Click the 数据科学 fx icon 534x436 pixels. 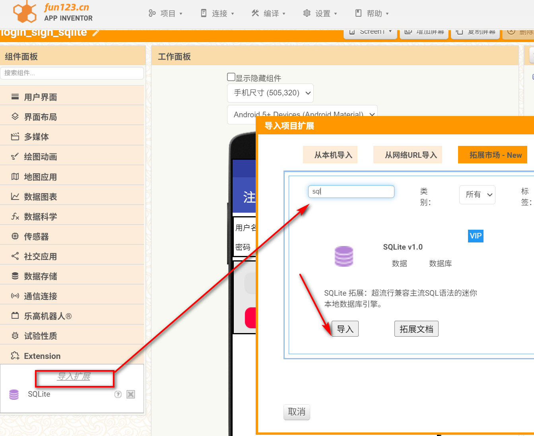click(x=15, y=217)
